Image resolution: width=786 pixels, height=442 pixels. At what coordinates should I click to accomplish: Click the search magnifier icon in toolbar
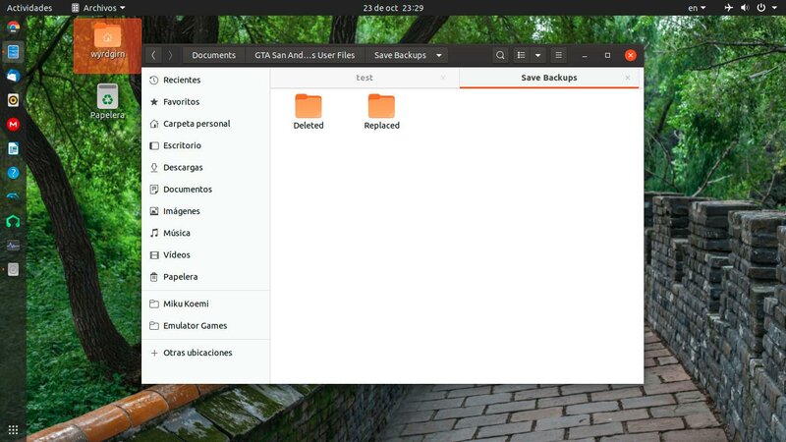pyautogui.click(x=500, y=55)
